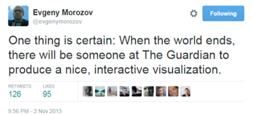The image size is (253, 115).
Task: View the 95 likes count
Action: point(47,94)
